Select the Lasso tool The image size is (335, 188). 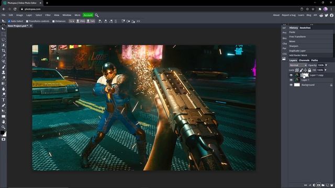(3, 40)
